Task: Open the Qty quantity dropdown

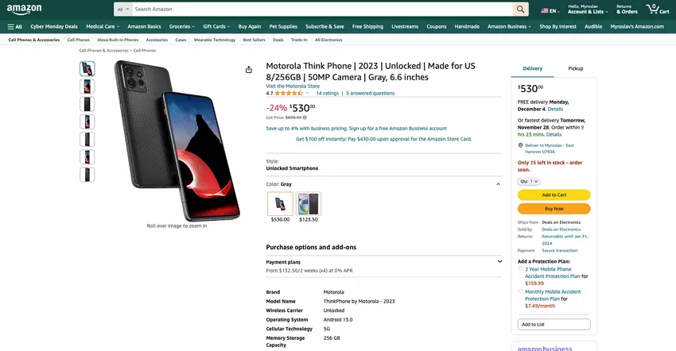Action: tap(529, 181)
